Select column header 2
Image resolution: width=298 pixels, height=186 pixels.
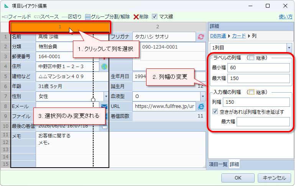tap(158, 27)
